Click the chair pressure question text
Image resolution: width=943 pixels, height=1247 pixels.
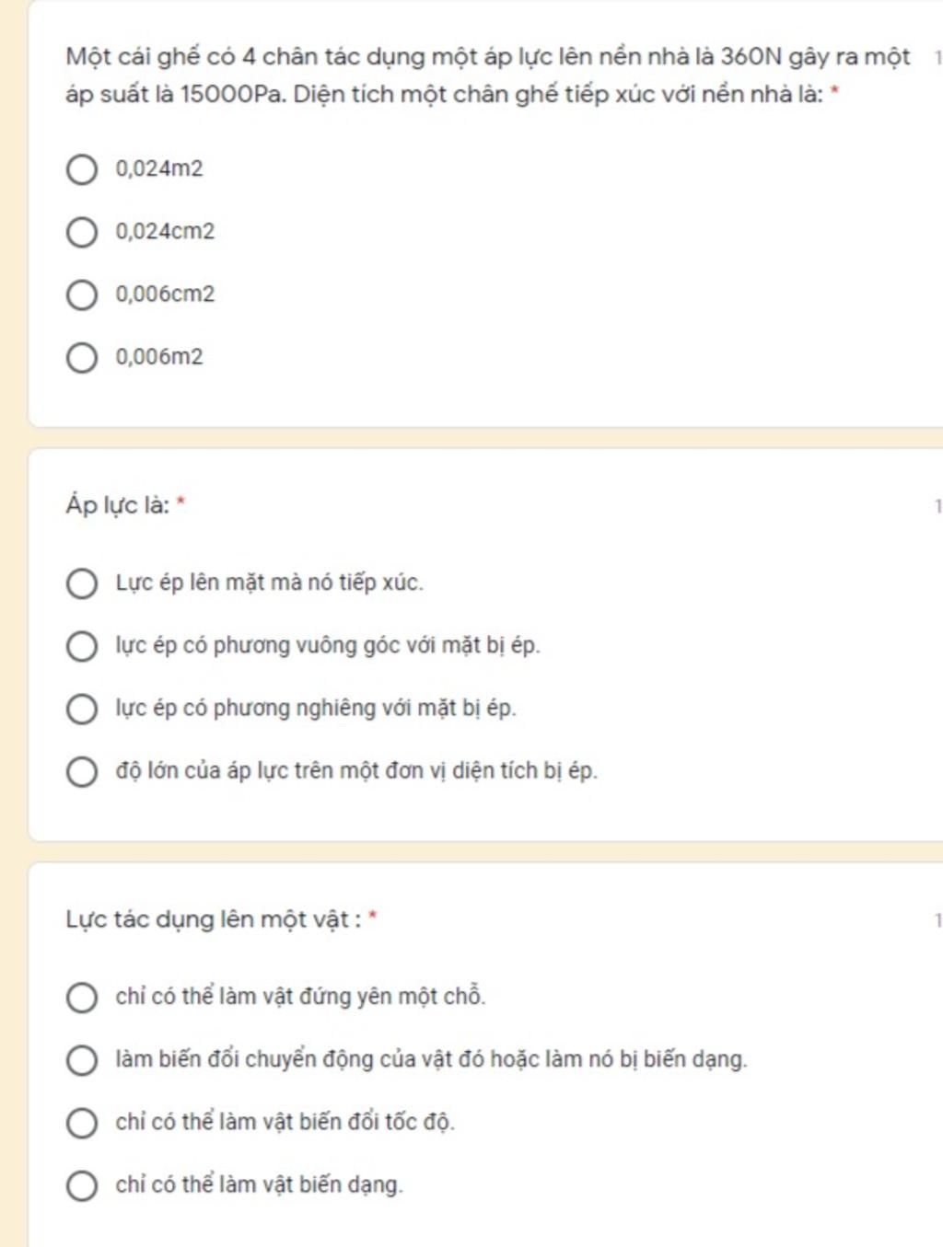coord(488,75)
